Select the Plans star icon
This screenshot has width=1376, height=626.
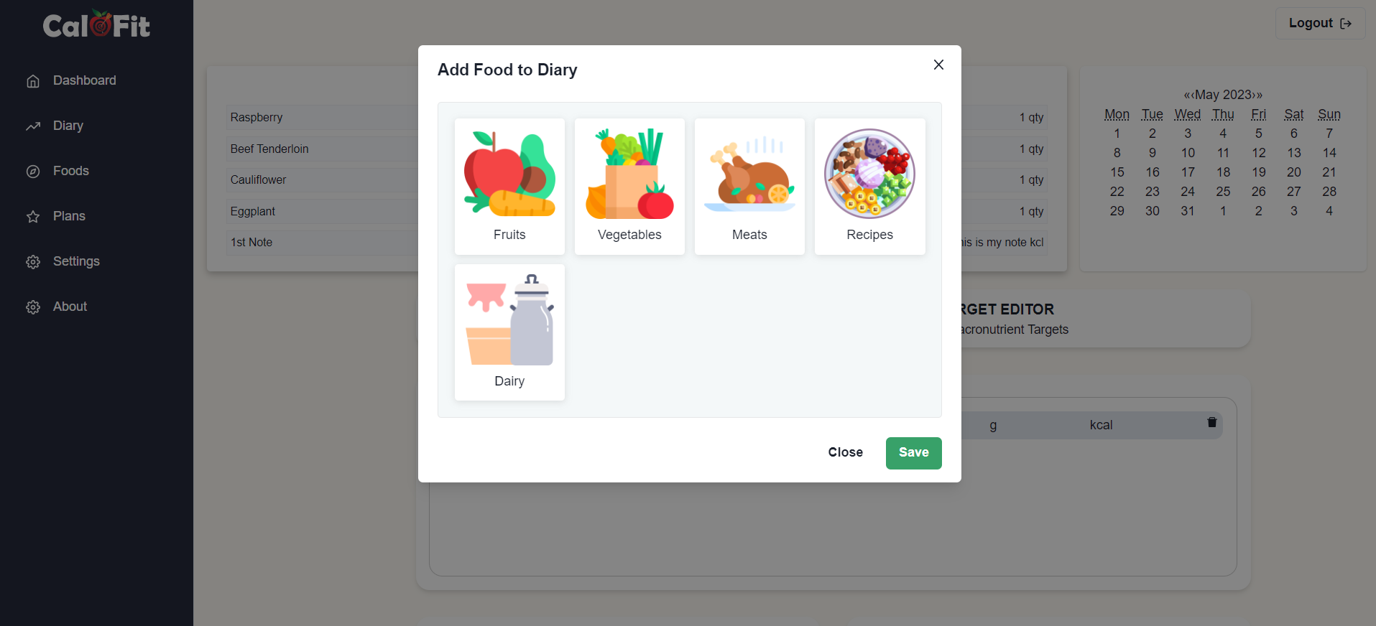tap(33, 215)
